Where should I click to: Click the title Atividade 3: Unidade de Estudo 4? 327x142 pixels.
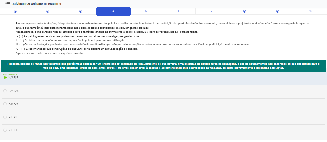[37, 4]
